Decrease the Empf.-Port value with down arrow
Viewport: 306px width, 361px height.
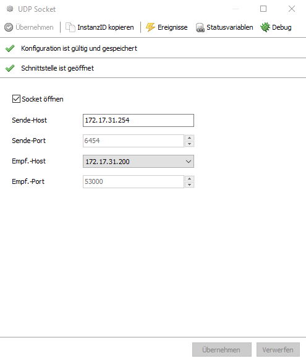[190, 185]
